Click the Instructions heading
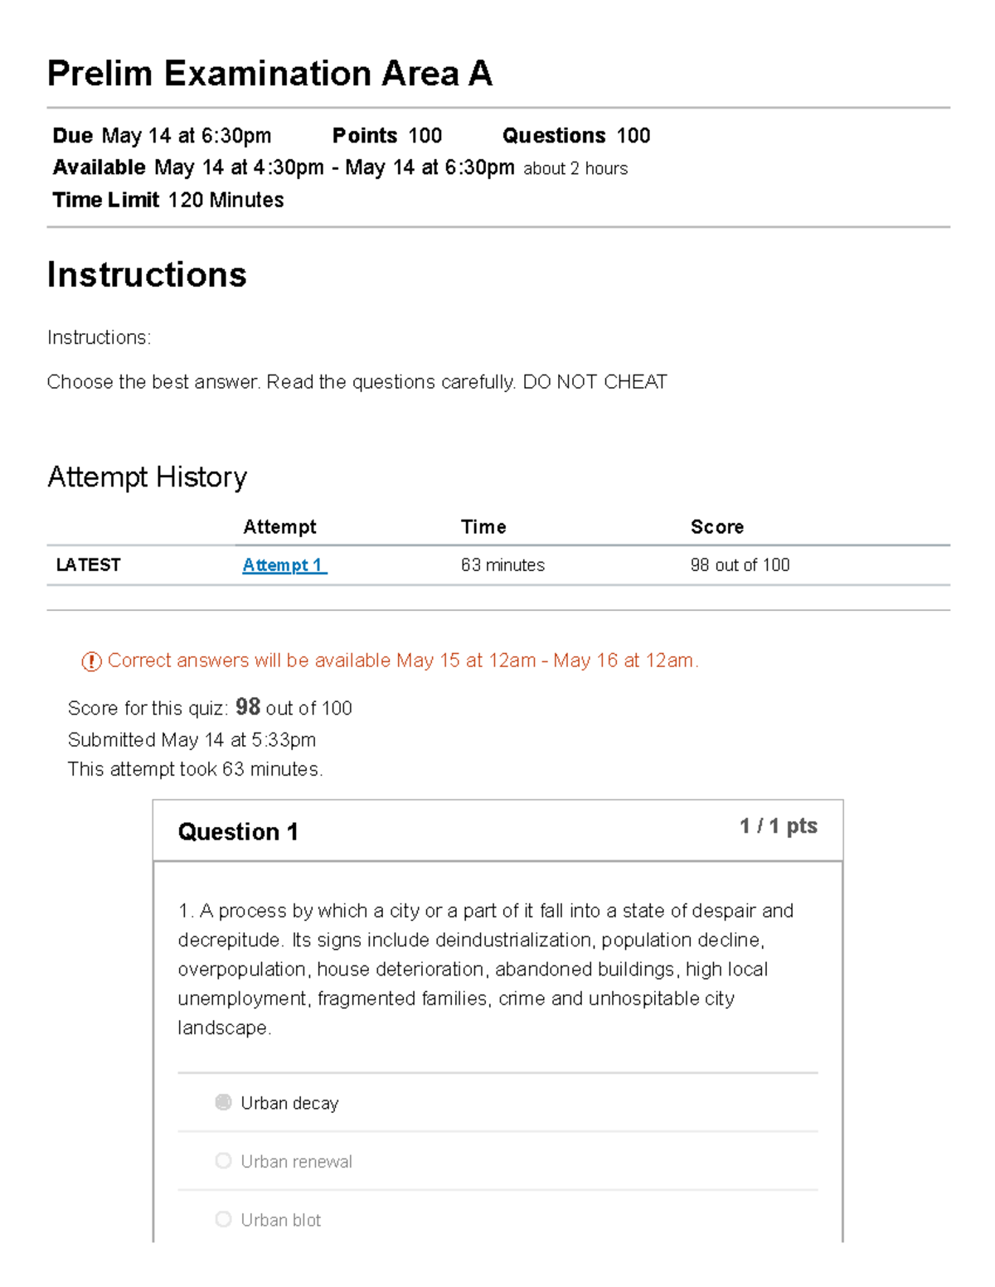Image resolution: width=995 pixels, height=1287 pixels. click(x=147, y=274)
